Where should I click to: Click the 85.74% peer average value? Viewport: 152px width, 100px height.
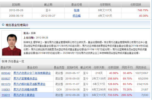point(127,84)
